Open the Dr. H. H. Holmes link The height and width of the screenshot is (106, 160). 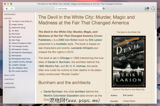[x=75, y=66]
